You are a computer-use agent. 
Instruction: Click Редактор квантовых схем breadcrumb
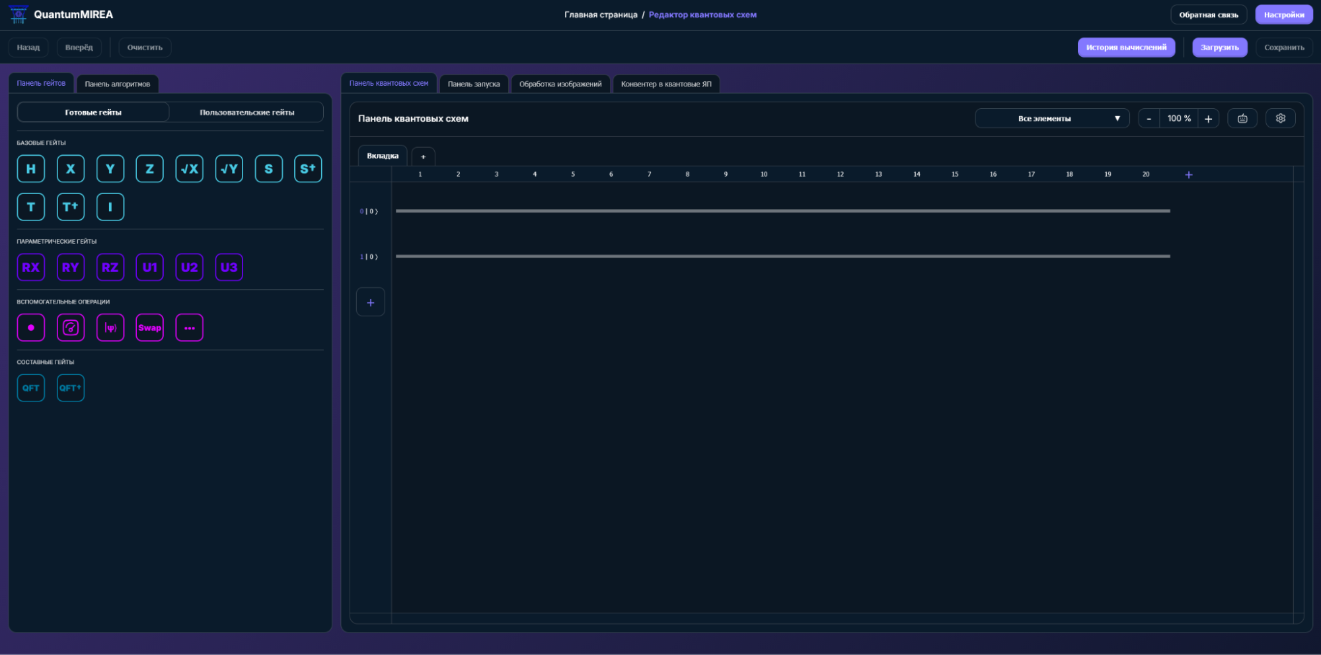pos(702,15)
